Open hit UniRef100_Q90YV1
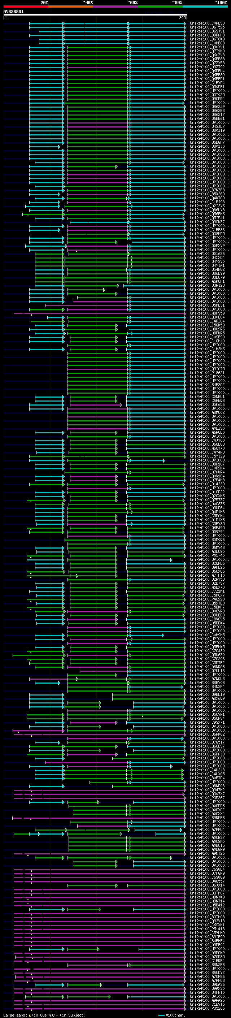The height and width of the screenshot is (1018, 231). 207,47
